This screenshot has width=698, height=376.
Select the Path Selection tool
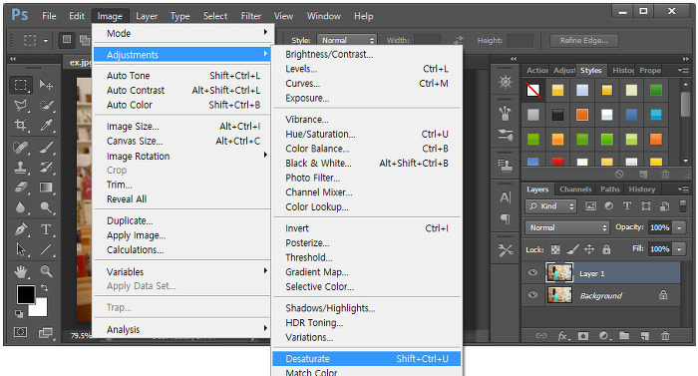click(21, 249)
